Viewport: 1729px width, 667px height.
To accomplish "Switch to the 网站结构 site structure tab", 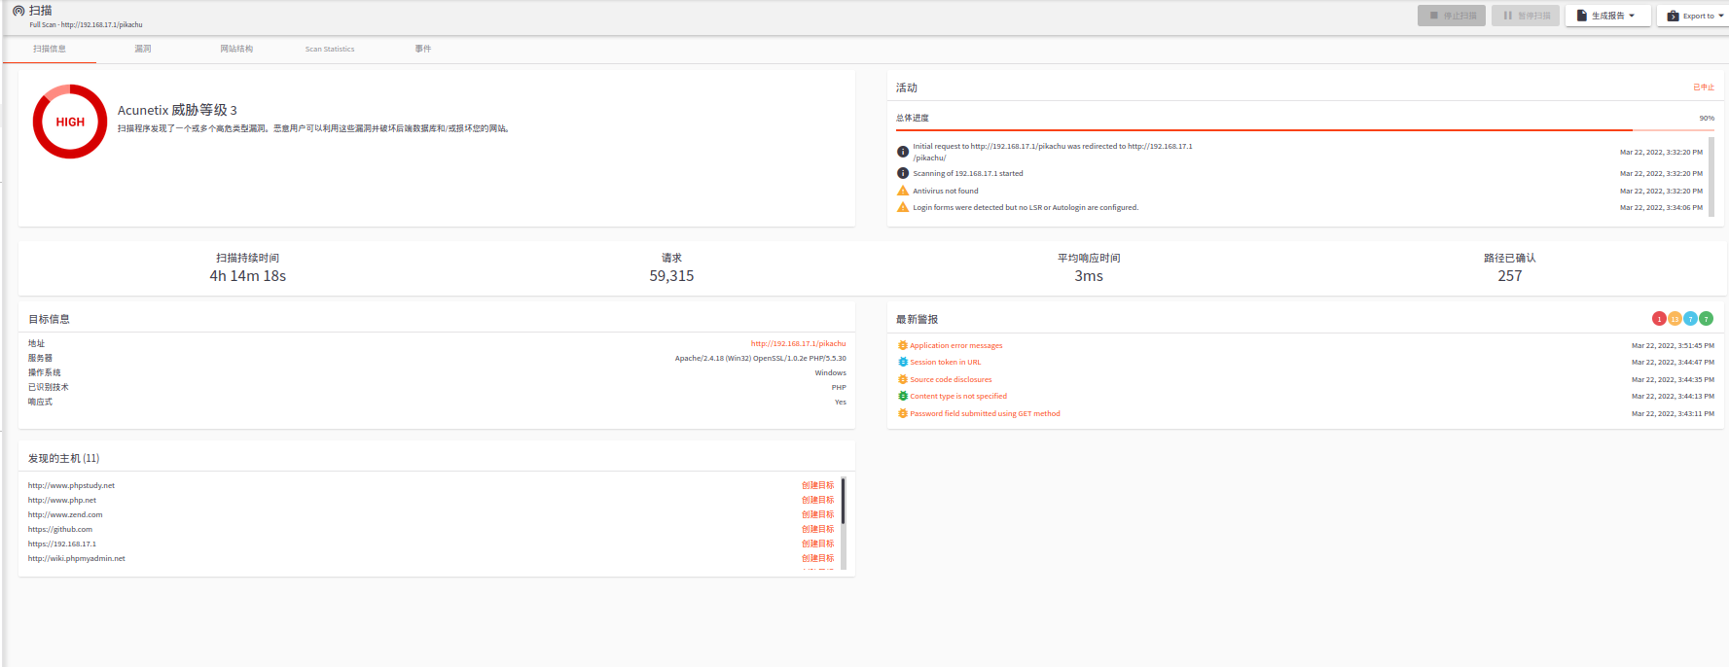I will click(236, 49).
